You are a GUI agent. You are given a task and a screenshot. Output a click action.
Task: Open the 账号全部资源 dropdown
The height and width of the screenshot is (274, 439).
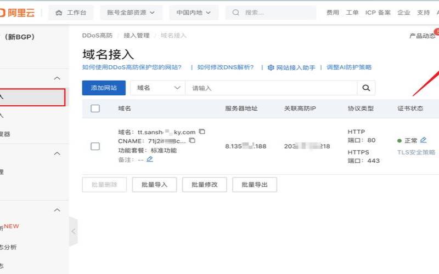click(x=131, y=13)
